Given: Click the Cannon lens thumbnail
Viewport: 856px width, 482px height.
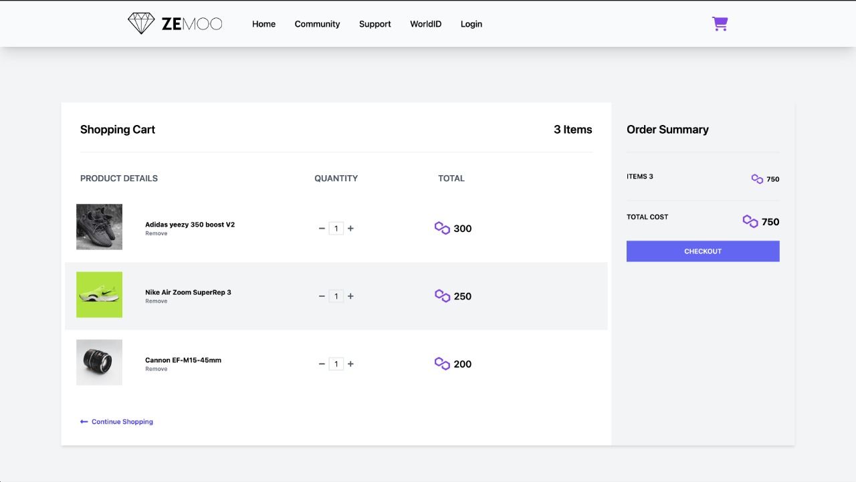Looking at the screenshot, I should tap(99, 362).
